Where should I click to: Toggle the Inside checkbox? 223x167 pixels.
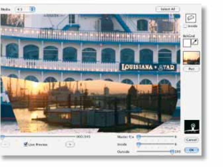(x=185, y=26)
